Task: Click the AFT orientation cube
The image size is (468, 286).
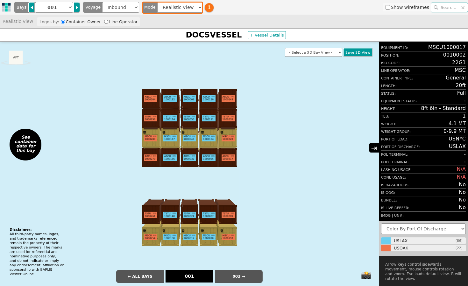Action: click(x=16, y=58)
